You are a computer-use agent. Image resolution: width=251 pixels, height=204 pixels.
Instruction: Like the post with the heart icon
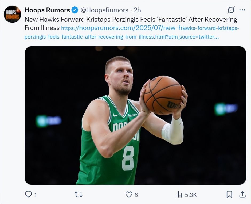(x=129, y=194)
